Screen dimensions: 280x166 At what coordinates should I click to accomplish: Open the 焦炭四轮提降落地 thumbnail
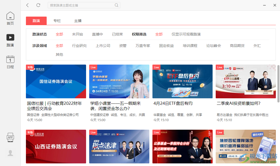pyautogui.click(x=246, y=147)
